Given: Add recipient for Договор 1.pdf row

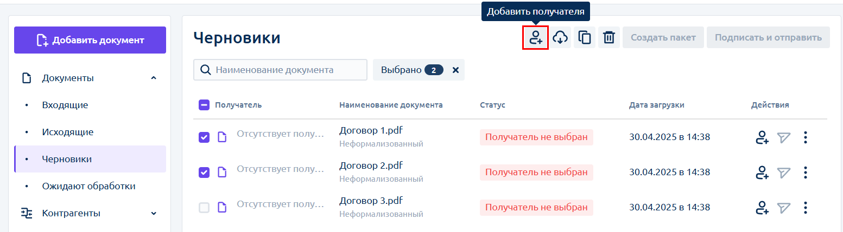Looking at the screenshot, I should 762,138.
